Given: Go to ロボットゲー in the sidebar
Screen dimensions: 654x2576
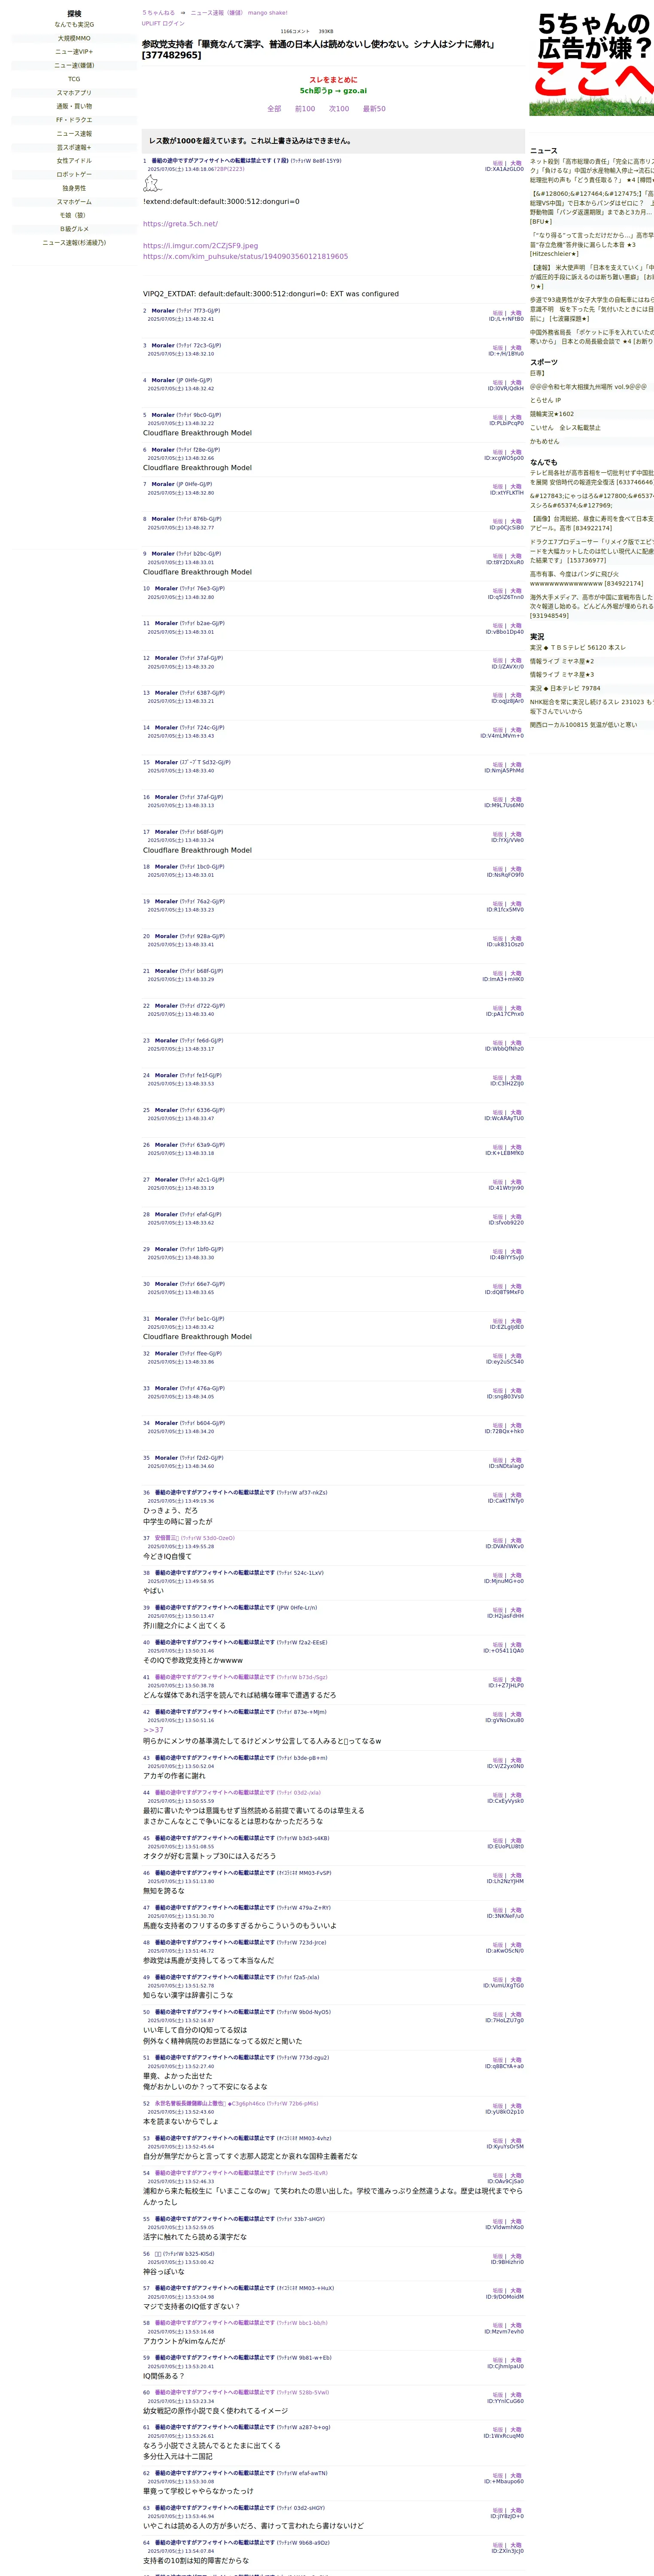Looking at the screenshot, I should (x=74, y=174).
